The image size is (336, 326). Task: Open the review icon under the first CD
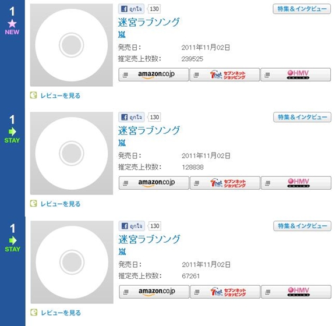(x=33, y=95)
